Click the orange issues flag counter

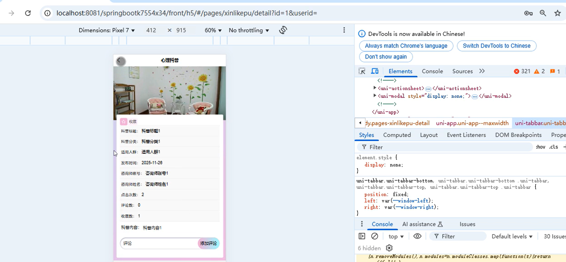coord(555,71)
